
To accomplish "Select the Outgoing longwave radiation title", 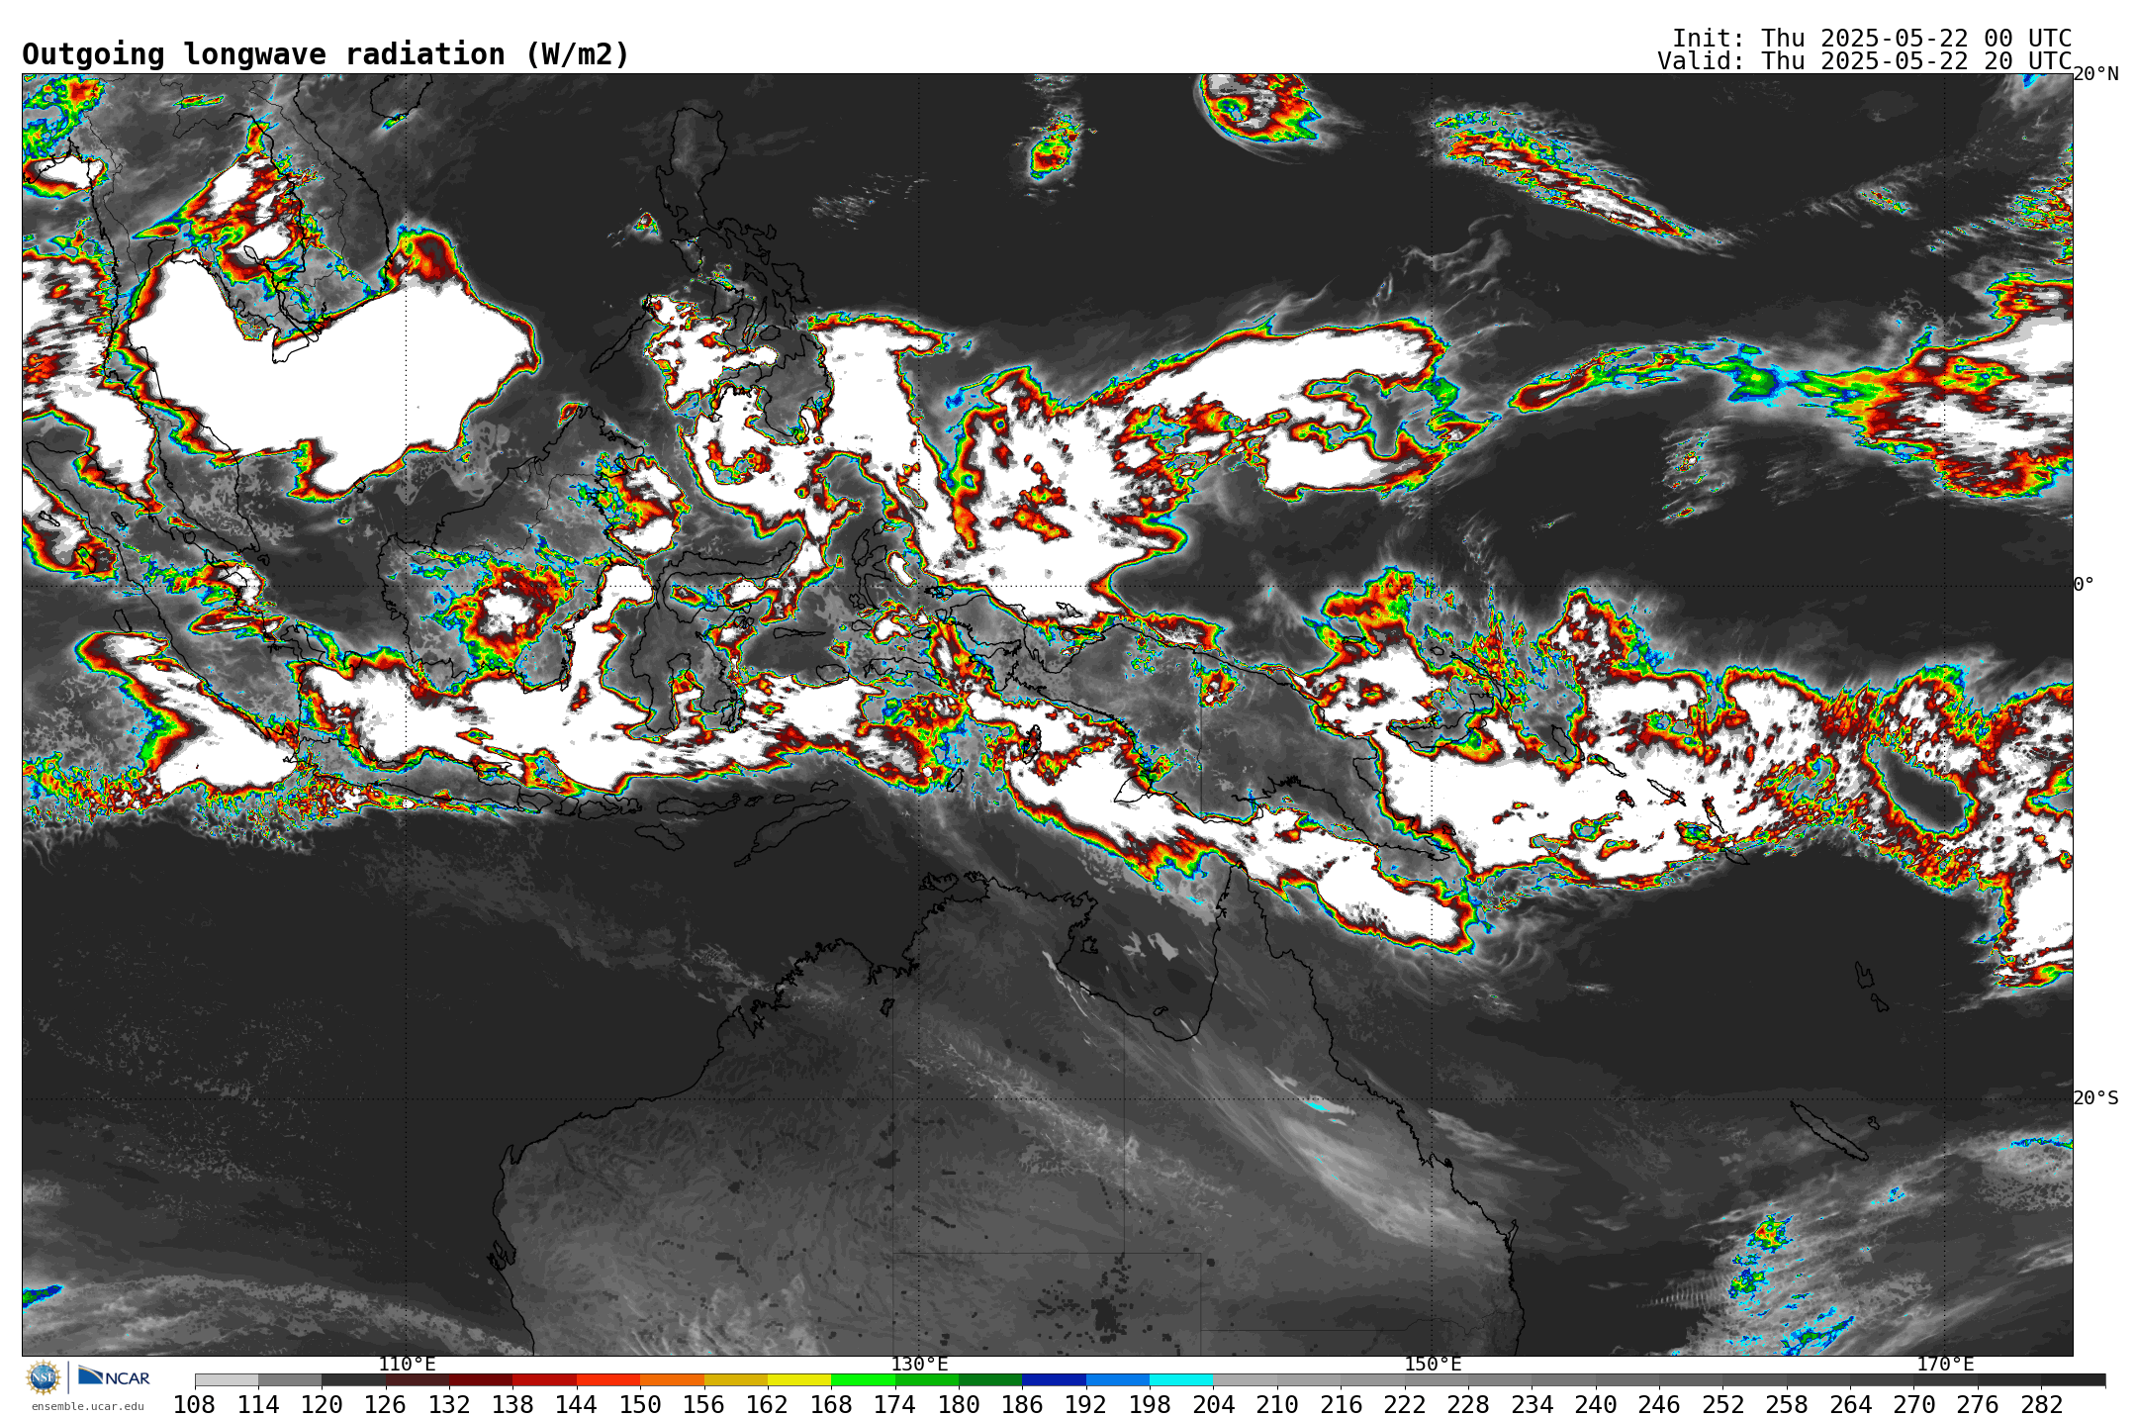I will pos(325,54).
